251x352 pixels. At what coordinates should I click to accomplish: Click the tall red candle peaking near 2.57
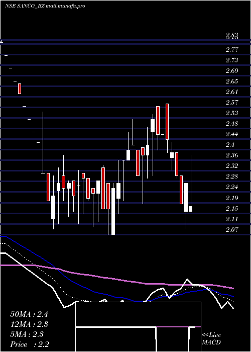[167, 122]
